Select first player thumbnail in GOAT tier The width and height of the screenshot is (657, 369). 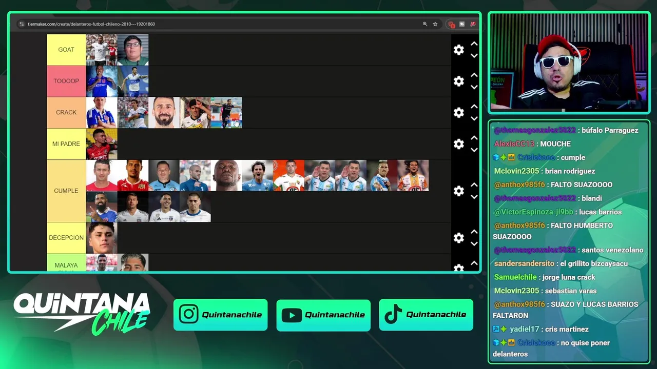[102, 50]
